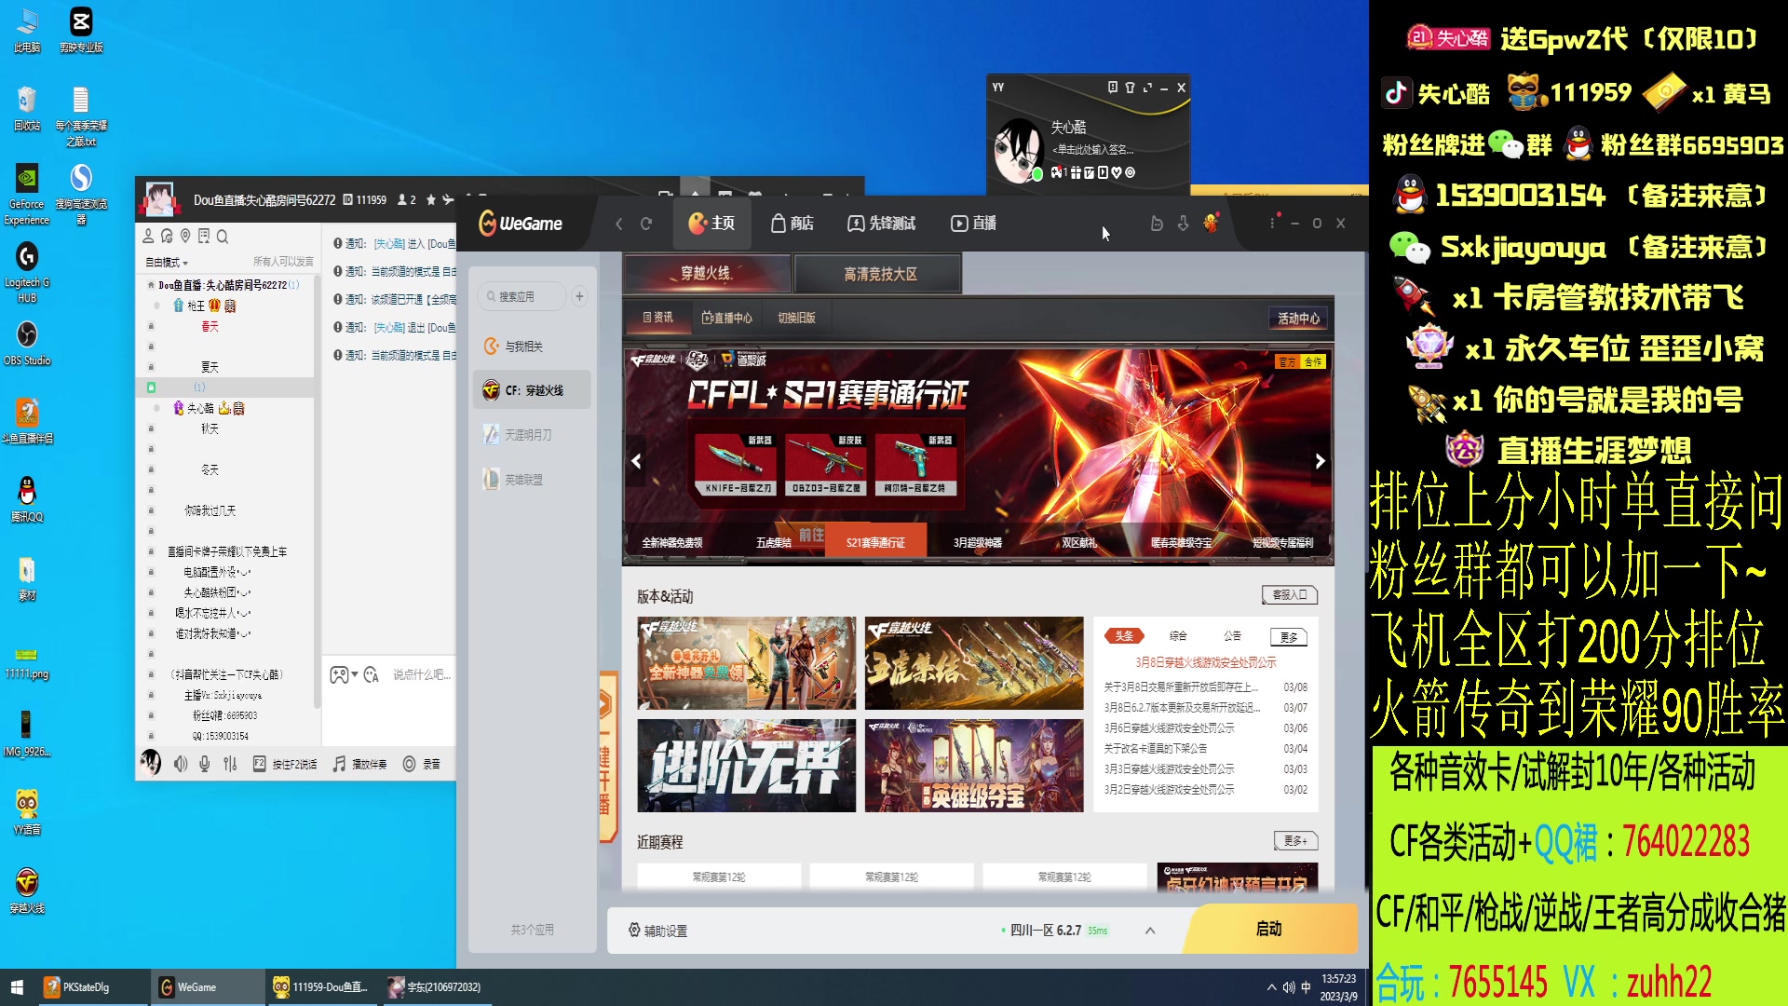The height and width of the screenshot is (1006, 1788).
Task: Open 与我相关 in WeGame sidebar
Action: click(532, 347)
